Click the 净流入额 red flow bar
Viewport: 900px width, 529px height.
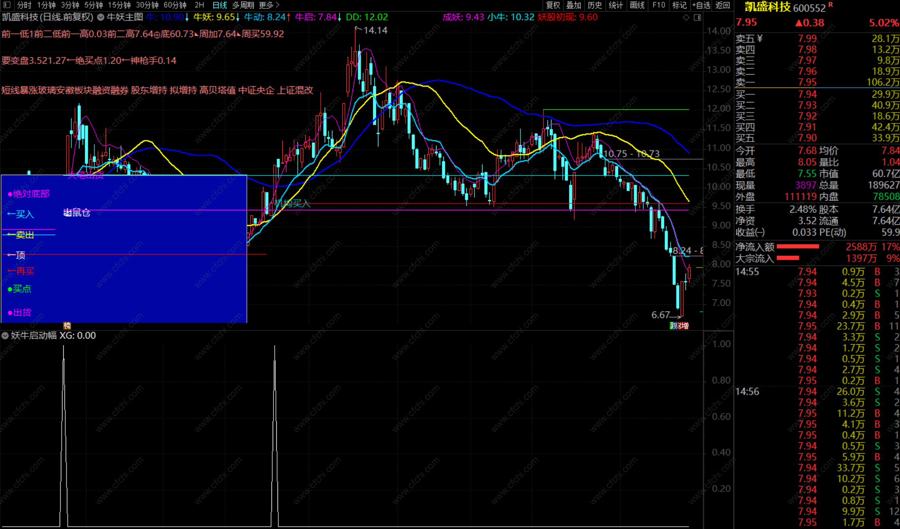798,247
